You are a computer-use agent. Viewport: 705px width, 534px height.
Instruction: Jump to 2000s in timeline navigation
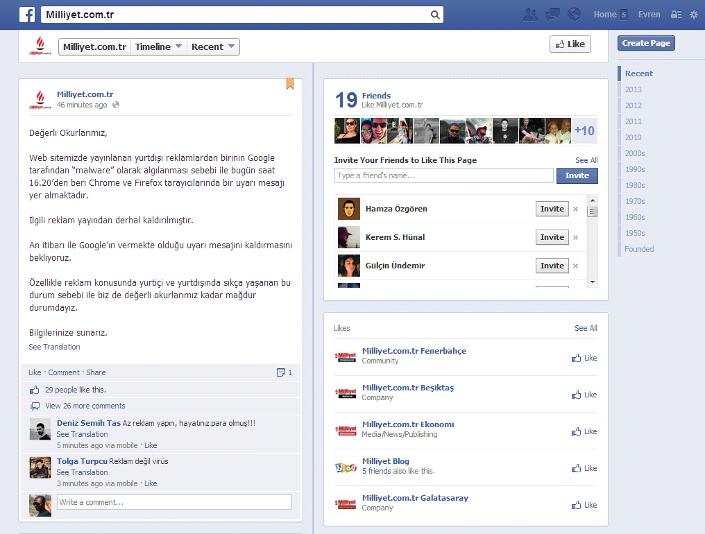coord(635,153)
